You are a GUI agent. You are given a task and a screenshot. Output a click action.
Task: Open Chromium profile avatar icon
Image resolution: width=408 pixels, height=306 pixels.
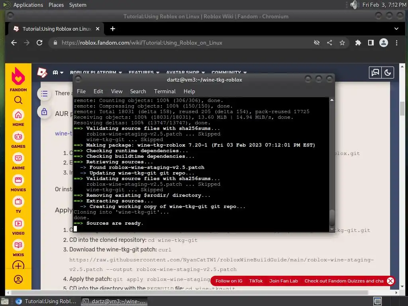(384, 43)
